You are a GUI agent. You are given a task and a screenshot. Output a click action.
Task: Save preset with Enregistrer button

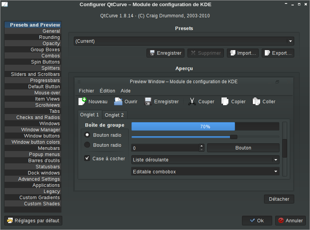pyautogui.click(x=165, y=53)
